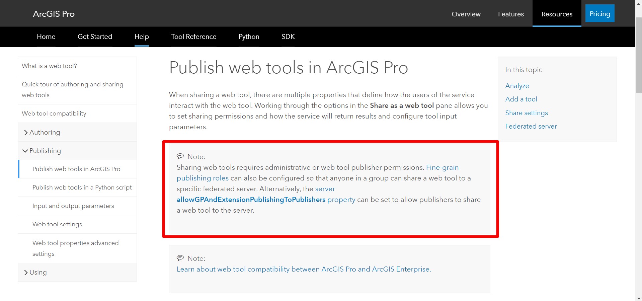Viewport: 642px width, 301px height.
Task: Jump to Add a tool section
Action: point(521,99)
